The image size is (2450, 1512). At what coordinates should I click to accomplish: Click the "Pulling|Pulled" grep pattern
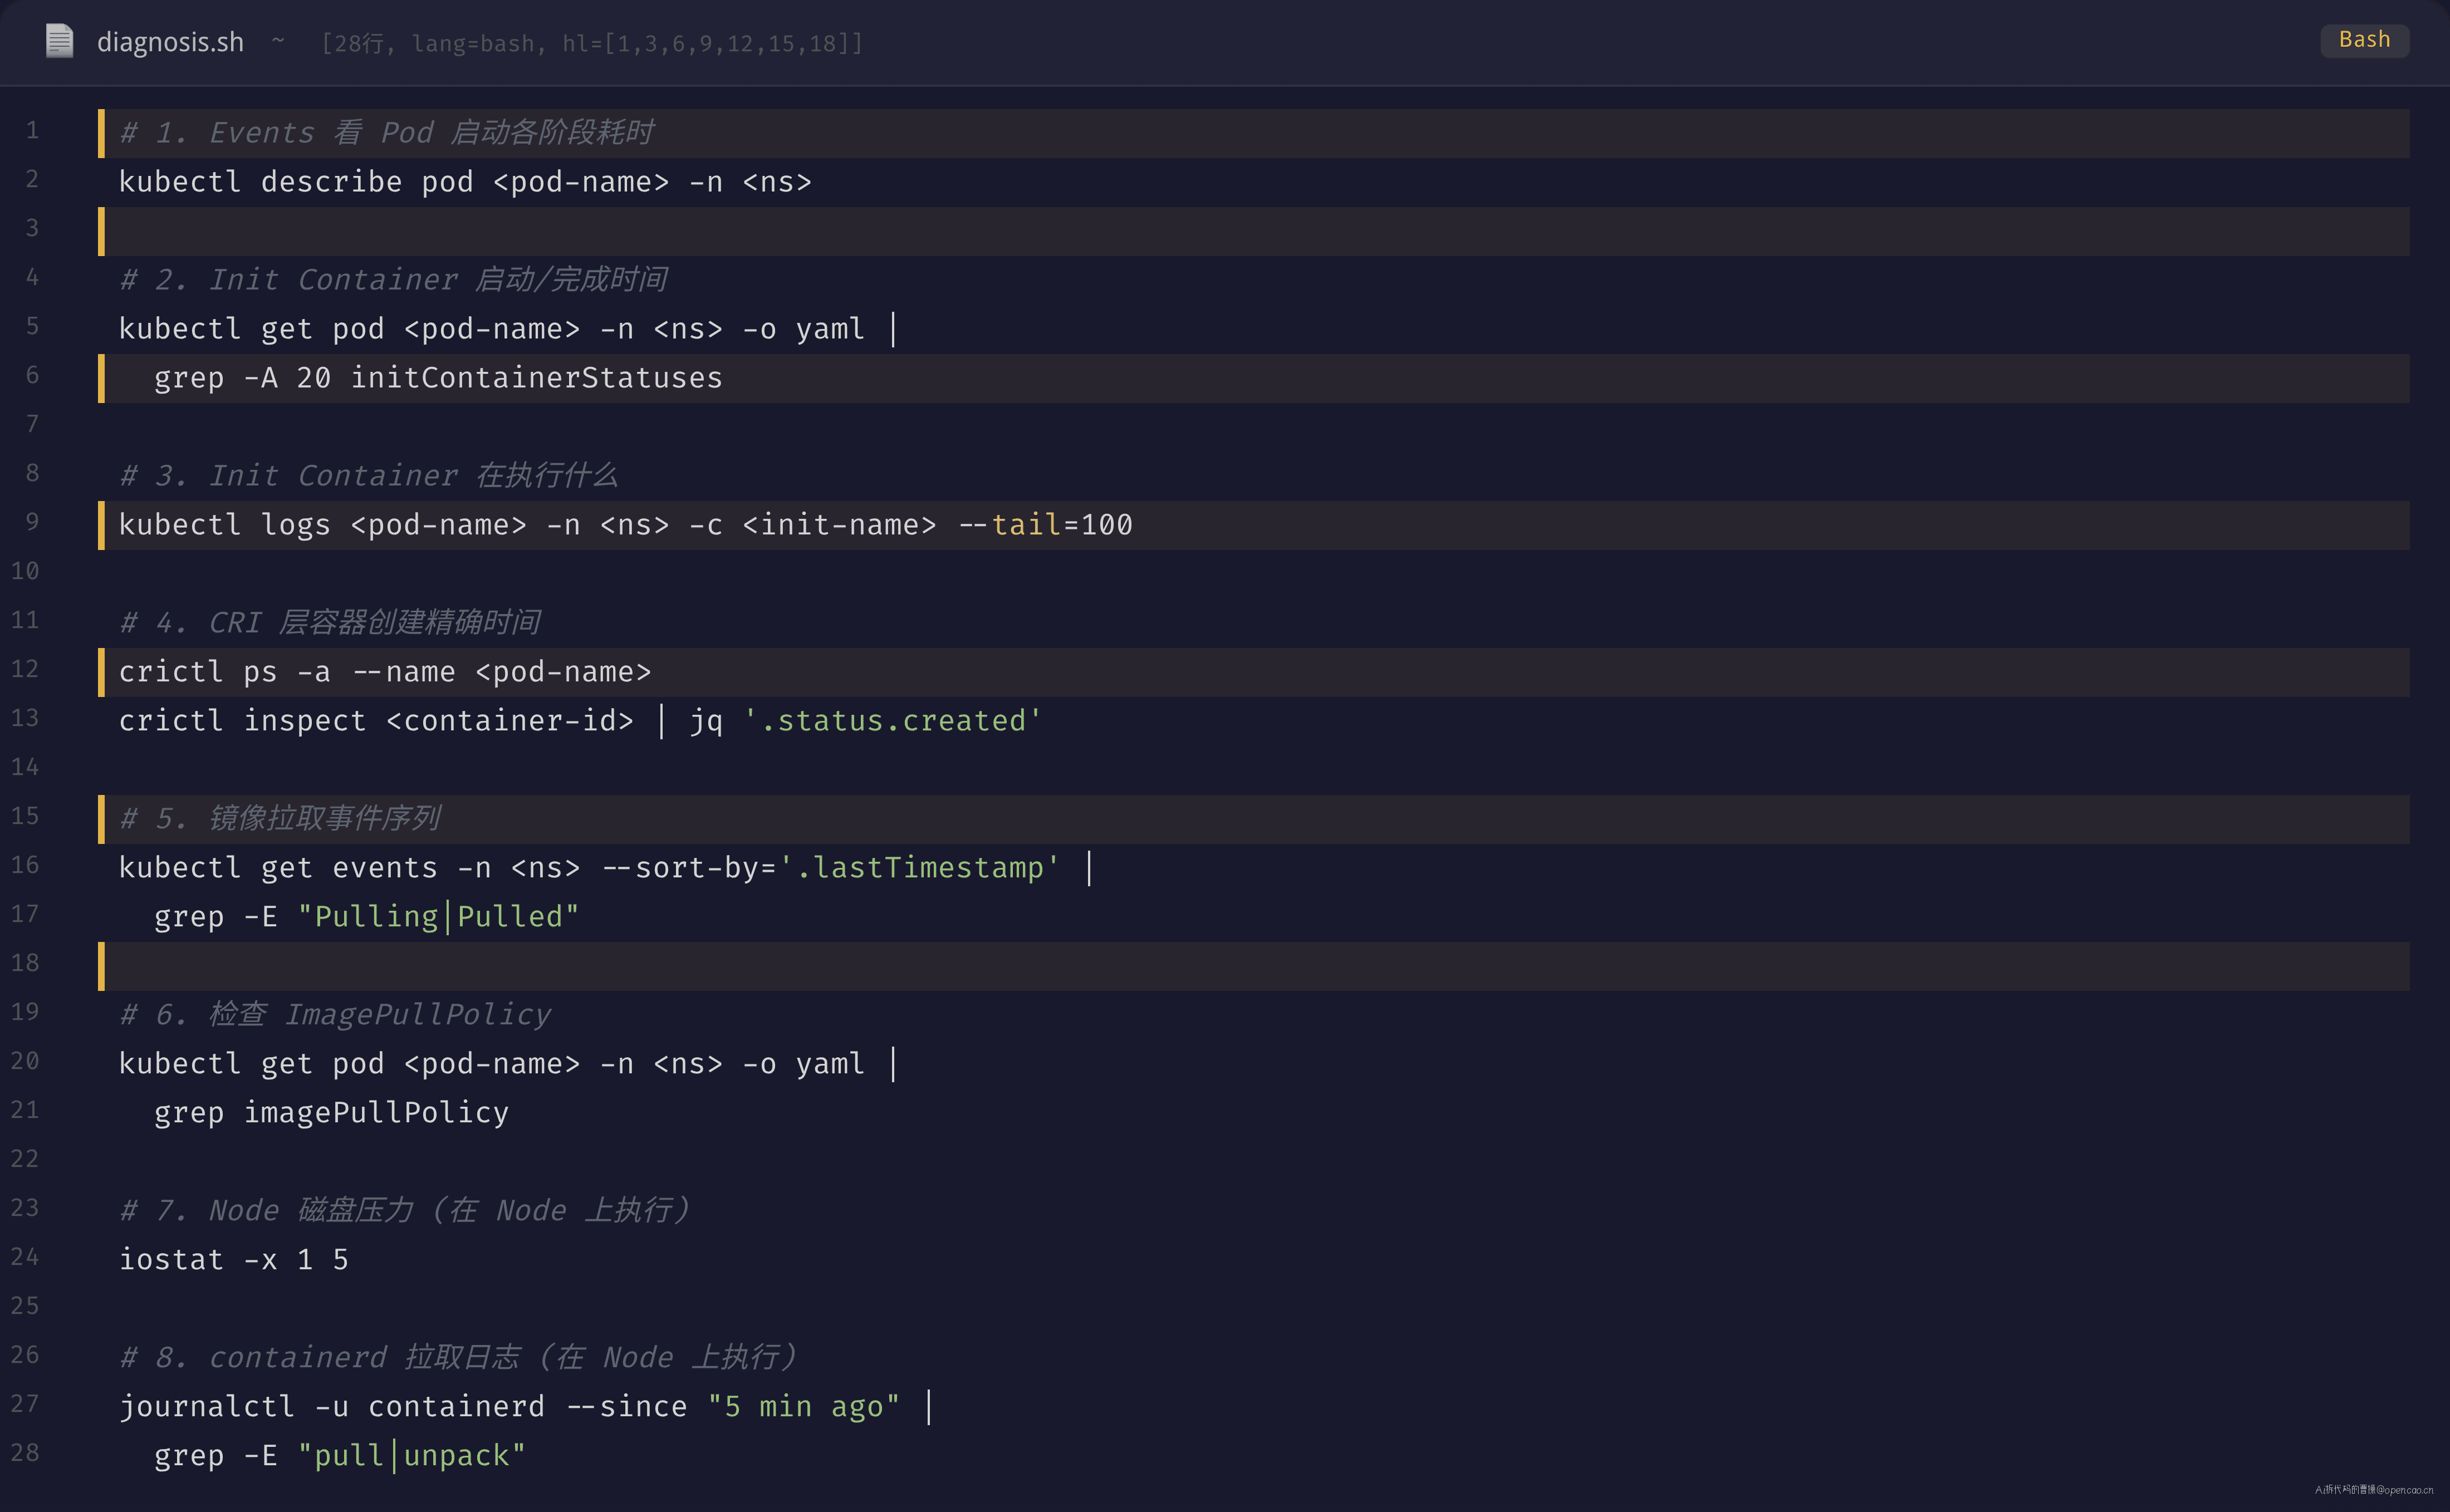pyautogui.click(x=438, y=917)
